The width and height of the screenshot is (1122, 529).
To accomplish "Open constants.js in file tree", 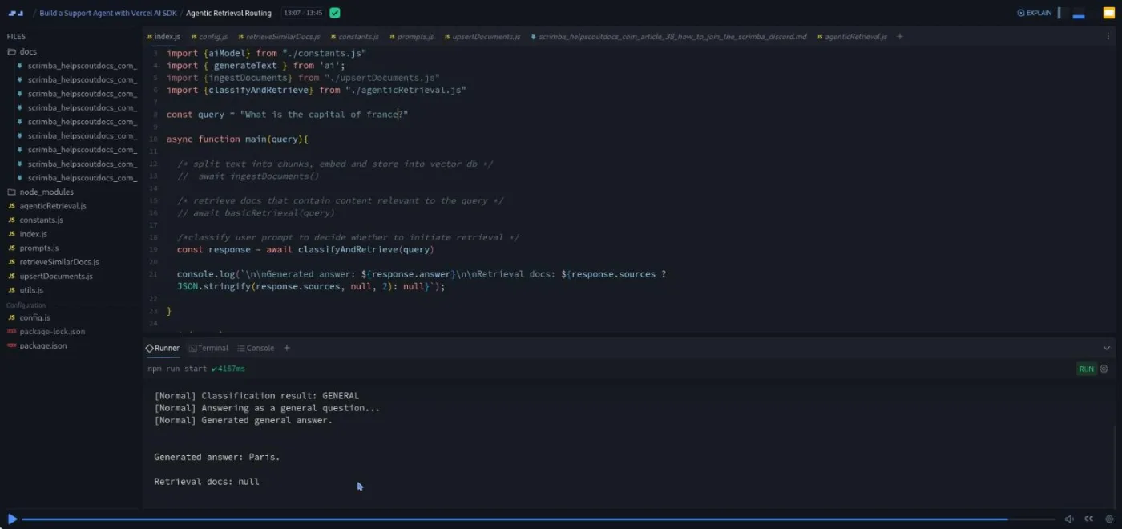I will pos(41,220).
